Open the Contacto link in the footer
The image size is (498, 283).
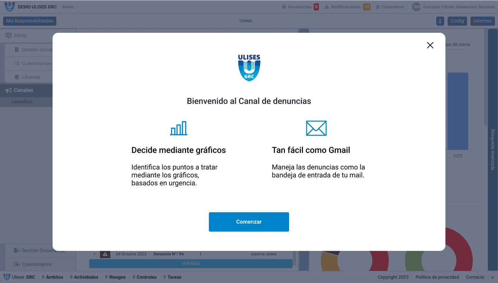point(475,277)
